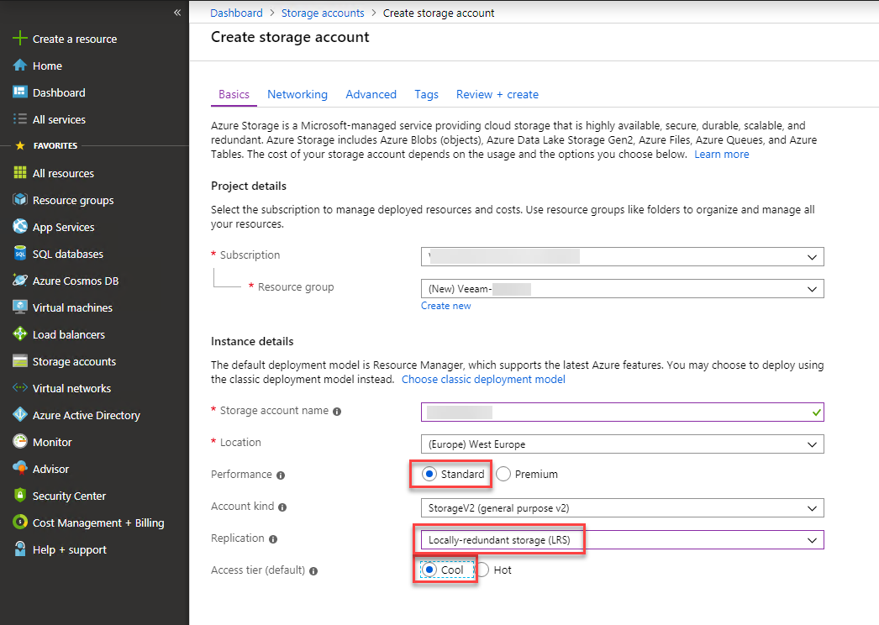Open the Resource group dropdown
Image resolution: width=879 pixels, height=625 pixels.
click(622, 289)
